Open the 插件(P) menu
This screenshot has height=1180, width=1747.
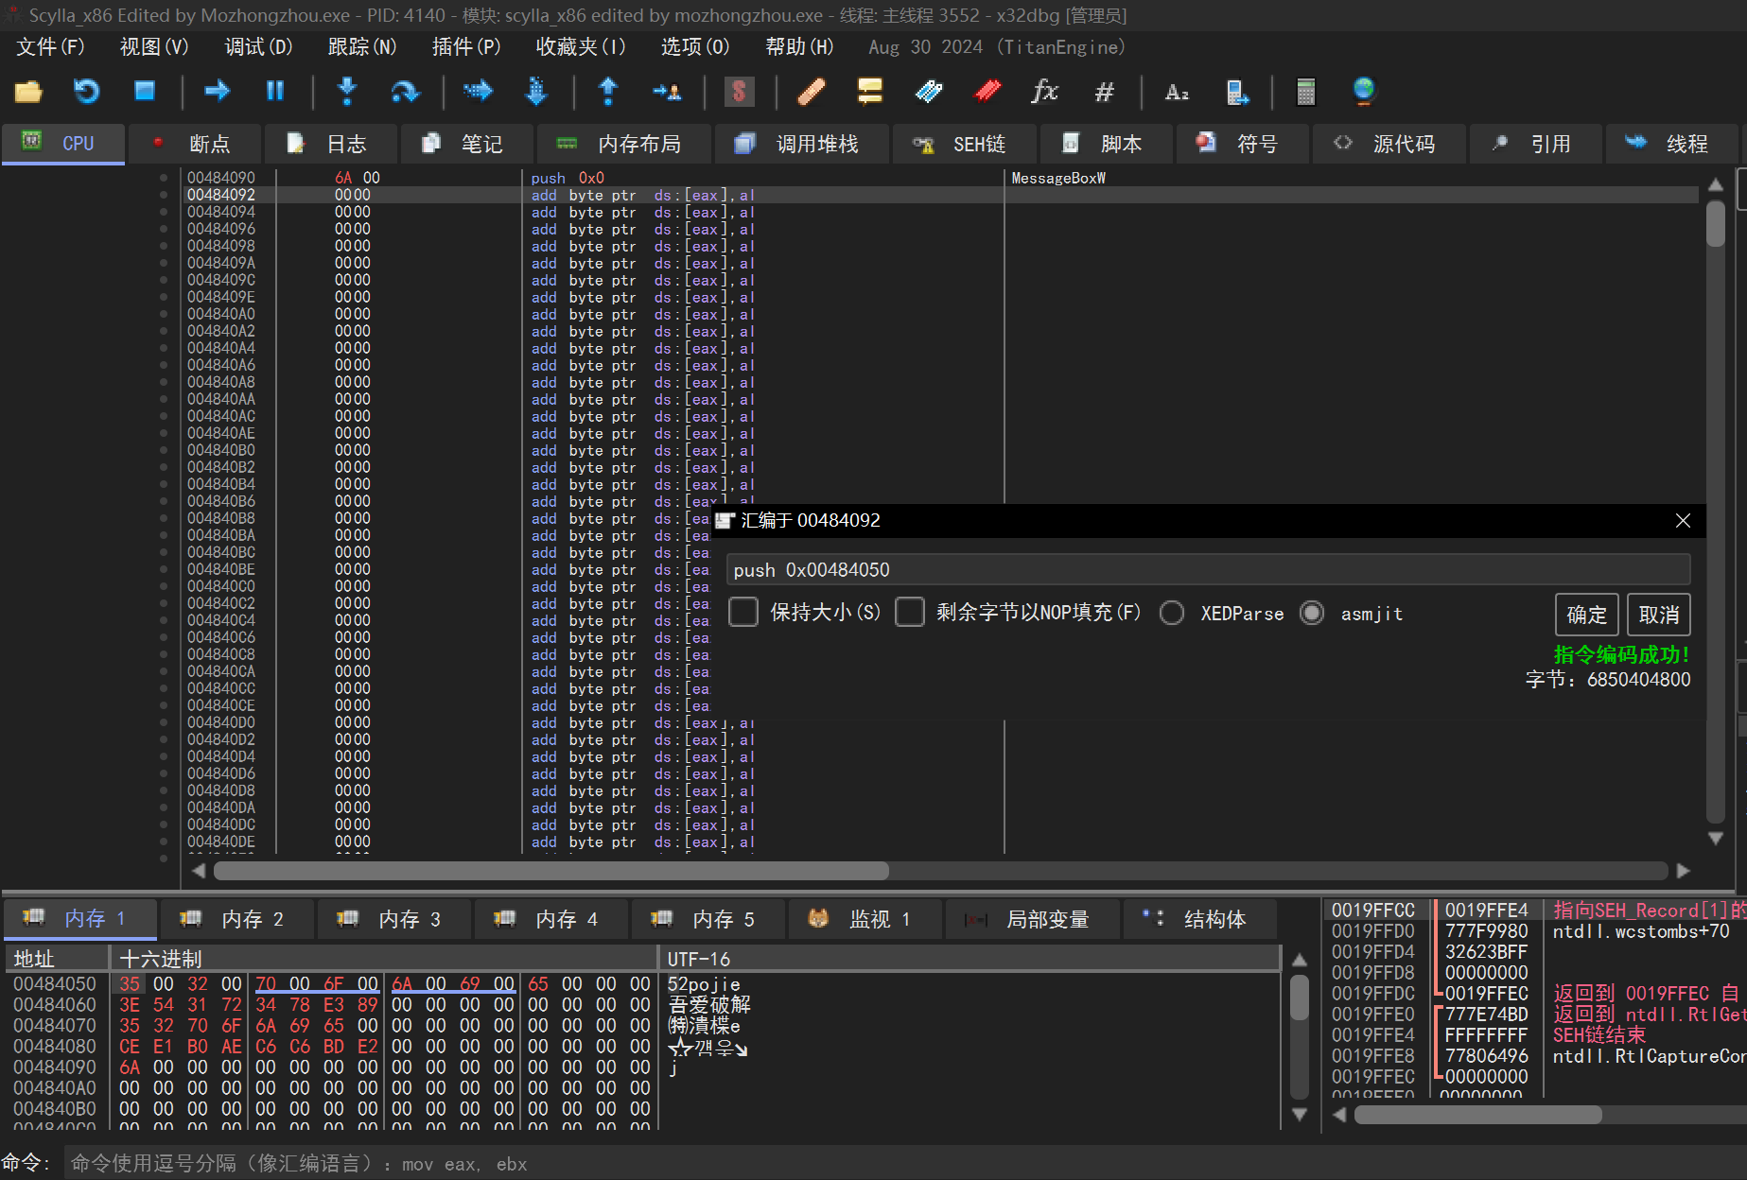click(x=466, y=47)
